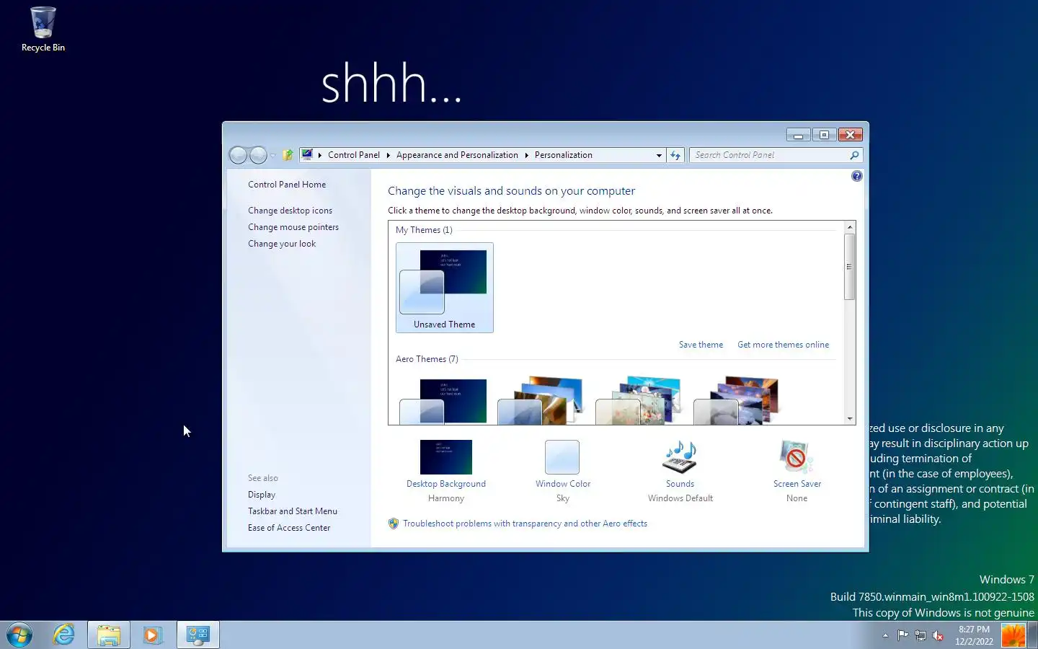
Task: Click the Sounds text link
Action: point(680,484)
